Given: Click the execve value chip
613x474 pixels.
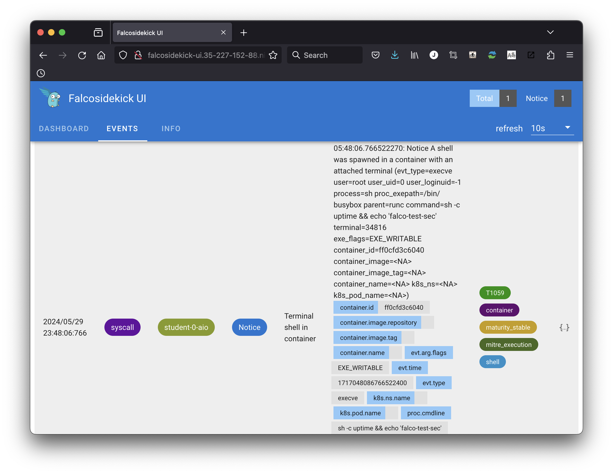Looking at the screenshot, I should coord(348,398).
